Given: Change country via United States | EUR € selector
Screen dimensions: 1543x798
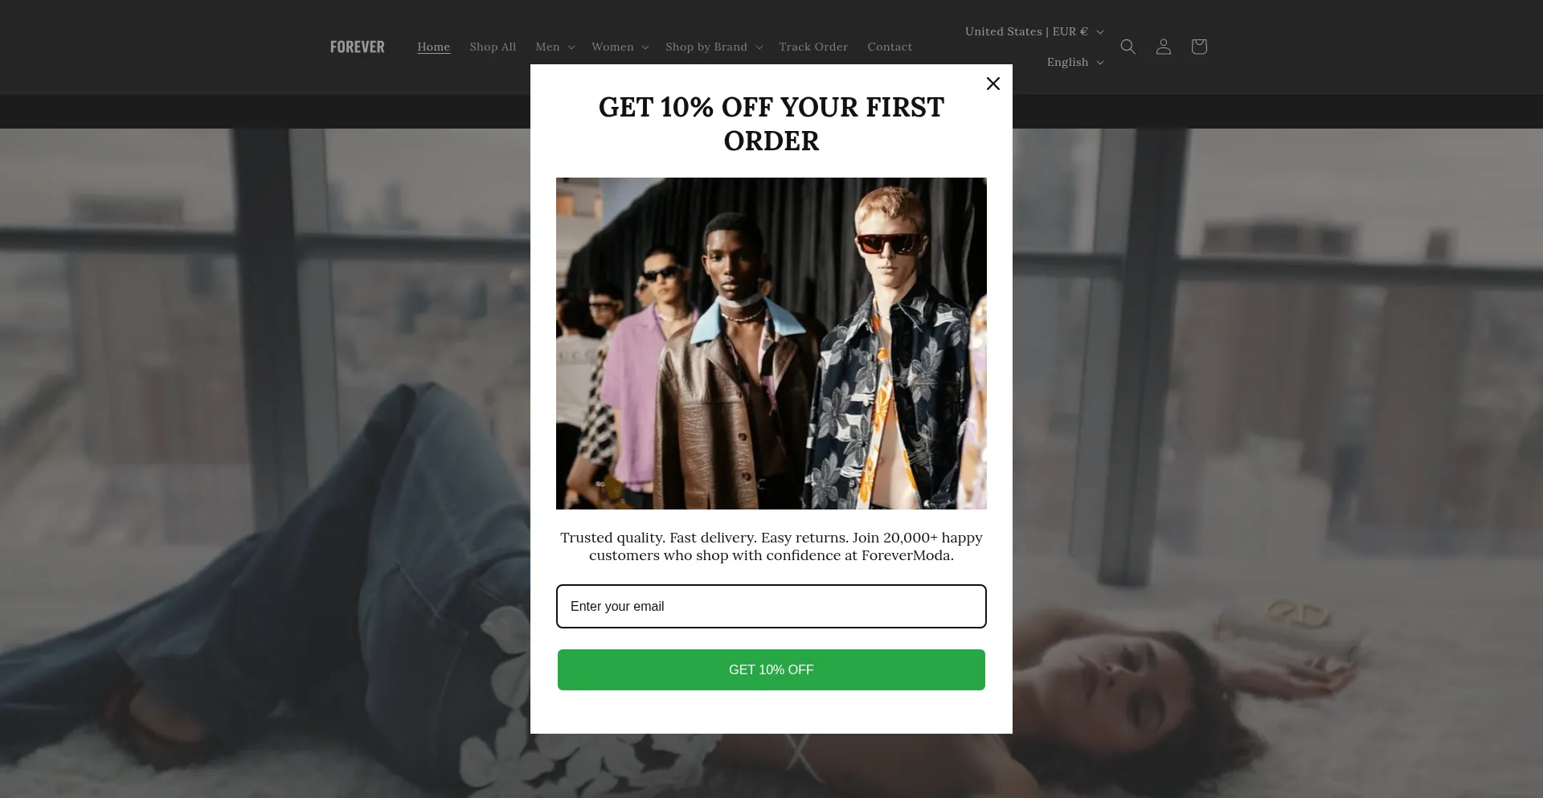Looking at the screenshot, I should coord(1034,31).
